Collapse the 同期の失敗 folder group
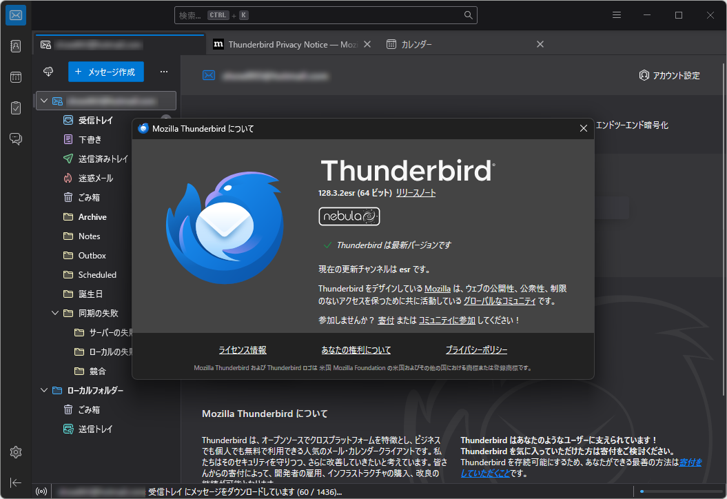Screen dimensions: 727x499 [x=55, y=313]
